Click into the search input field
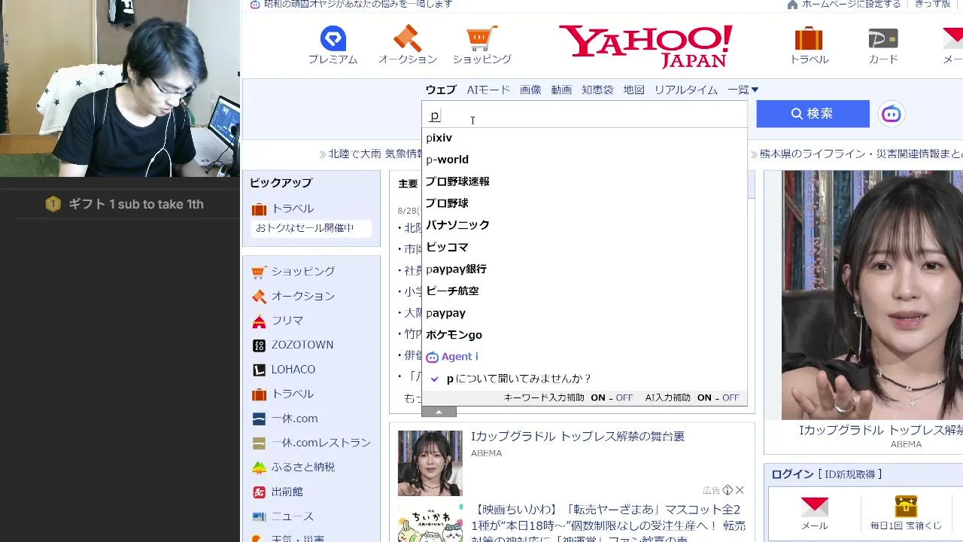Image resolution: width=963 pixels, height=542 pixels. coord(585,115)
